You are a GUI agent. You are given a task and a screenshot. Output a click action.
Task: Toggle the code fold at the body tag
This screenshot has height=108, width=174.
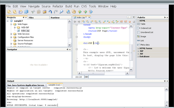click(77, 37)
